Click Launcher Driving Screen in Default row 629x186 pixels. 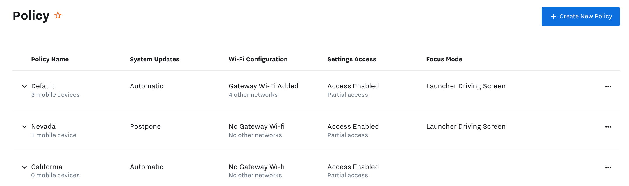(x=466, y=86)
